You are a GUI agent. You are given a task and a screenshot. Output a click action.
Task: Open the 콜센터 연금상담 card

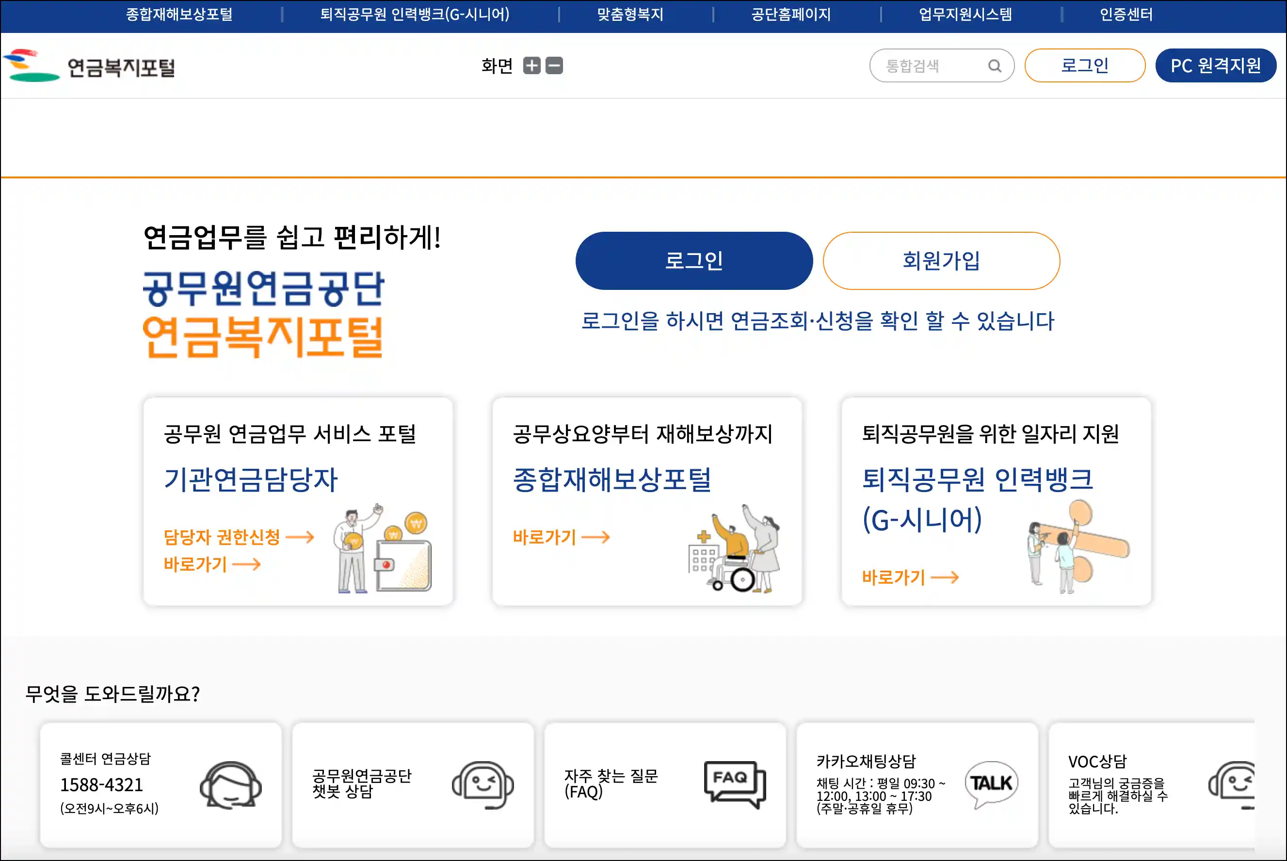[x=161, y=785]
